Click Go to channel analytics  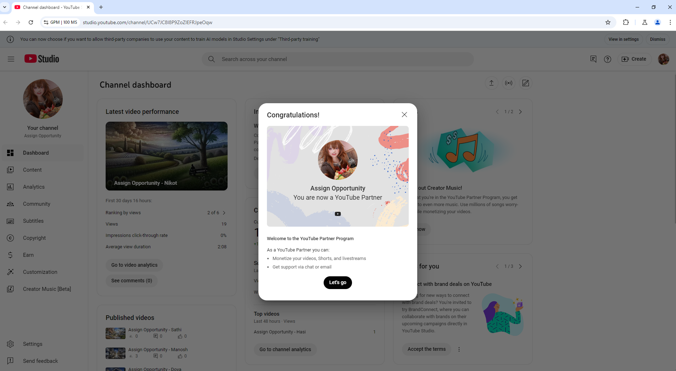tap(285, 349)
